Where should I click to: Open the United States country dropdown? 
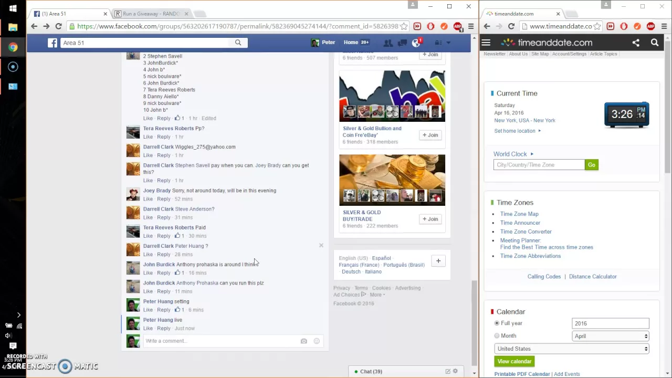point(572,349)
